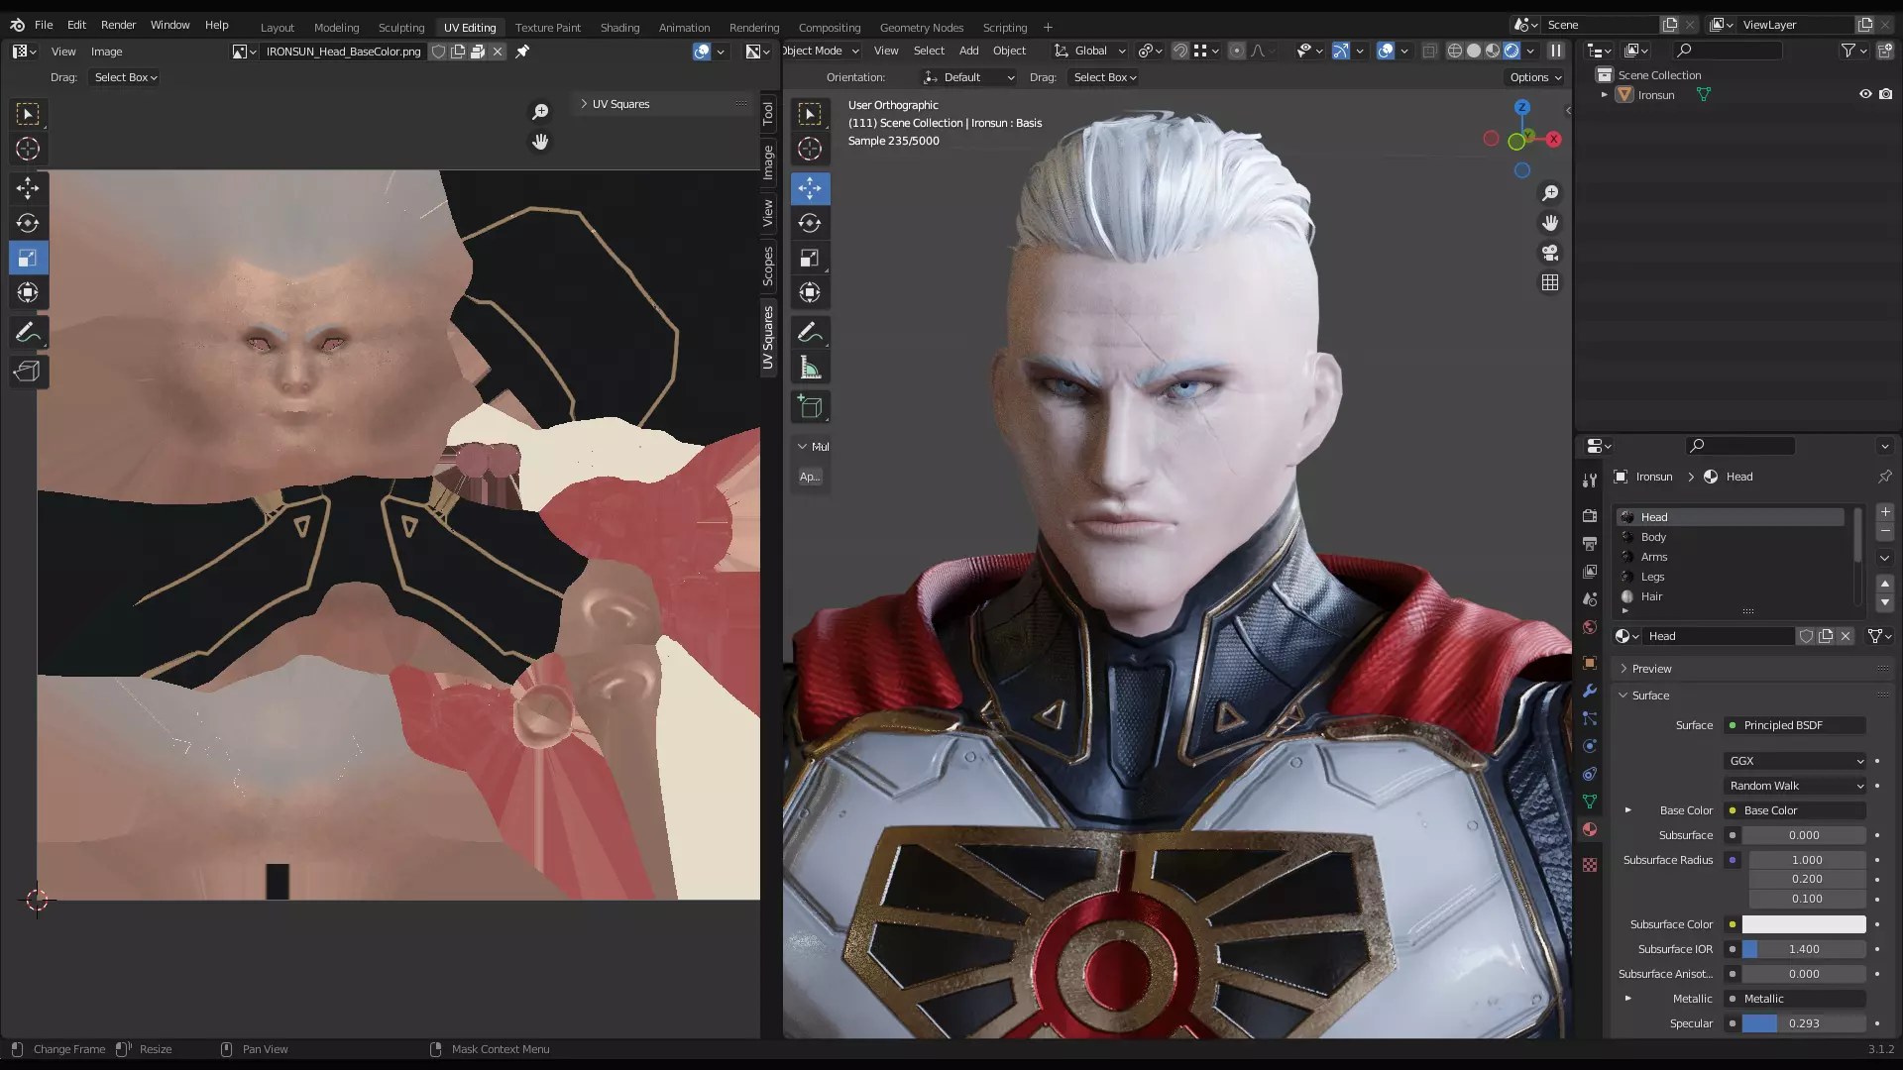Click the Base Color texture link button
The width and height of the screenshot is (1903, 1070).
click(1795, 810)
